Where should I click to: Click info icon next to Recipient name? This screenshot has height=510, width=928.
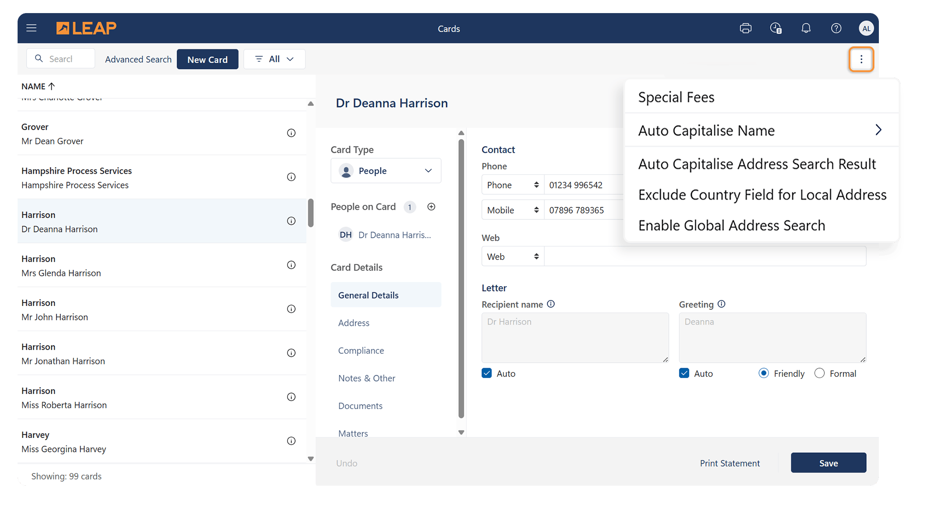click(x=551, y=304)
